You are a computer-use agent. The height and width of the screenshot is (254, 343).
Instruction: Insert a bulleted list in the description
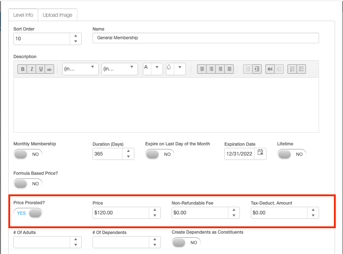(x=301, y=69)
